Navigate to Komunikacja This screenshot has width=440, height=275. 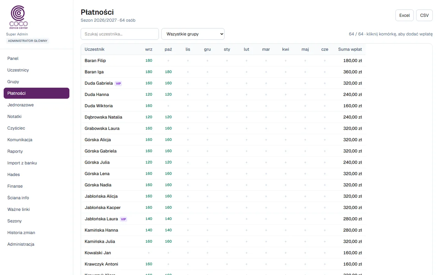[x=36, y=140]
